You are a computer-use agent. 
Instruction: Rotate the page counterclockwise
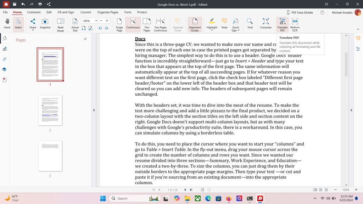click(x=100, y=28)
